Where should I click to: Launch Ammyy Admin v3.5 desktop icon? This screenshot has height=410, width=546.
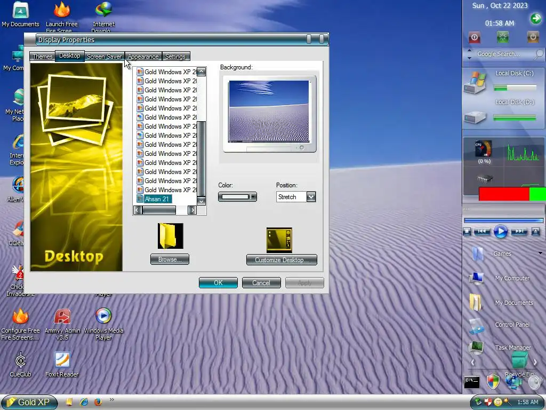(62, 325)
